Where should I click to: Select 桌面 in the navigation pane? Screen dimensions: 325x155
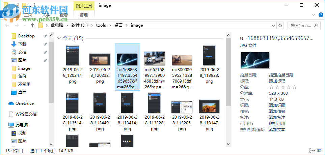[22, 93]
